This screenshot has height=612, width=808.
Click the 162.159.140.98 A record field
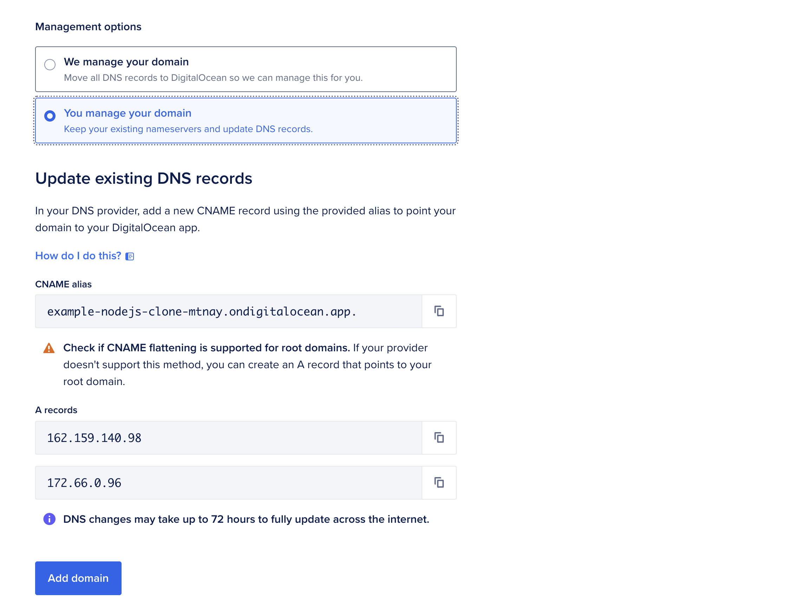[227, 437]
